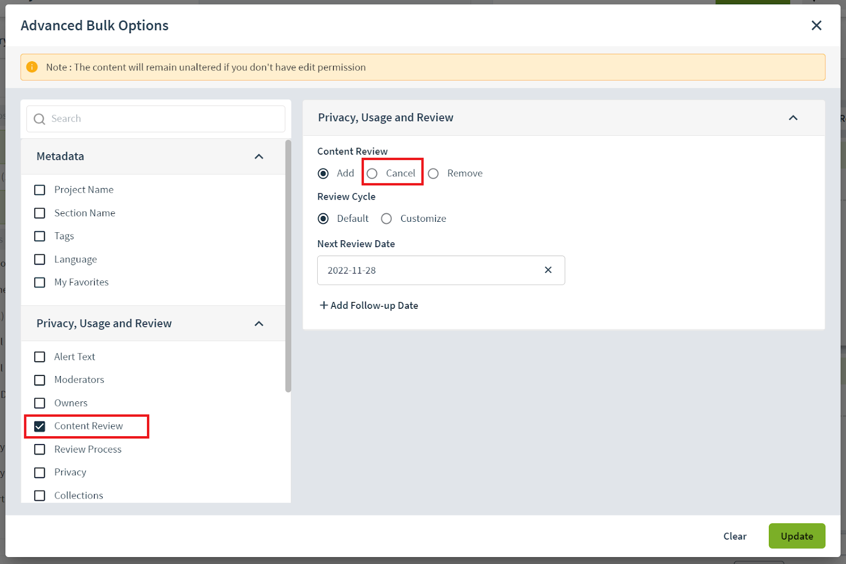Close the Advanced Bulk Options dialog
846x564 pixels.
816,25
